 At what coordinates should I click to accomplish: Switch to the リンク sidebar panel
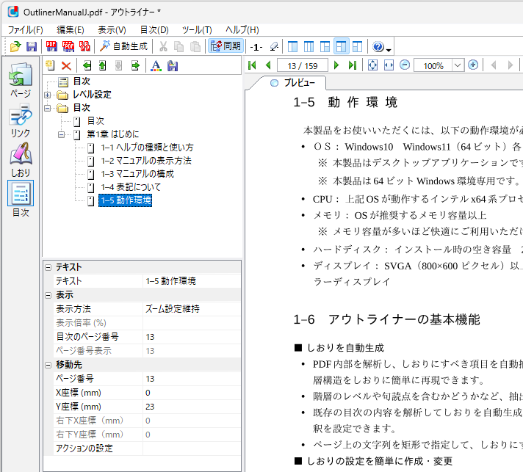21,120
